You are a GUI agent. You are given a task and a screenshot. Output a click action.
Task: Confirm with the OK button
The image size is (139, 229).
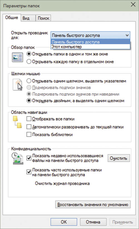click(x=64, y=222)
